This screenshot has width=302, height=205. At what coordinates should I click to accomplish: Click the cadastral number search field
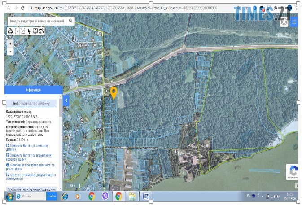(x=37, y=21)
